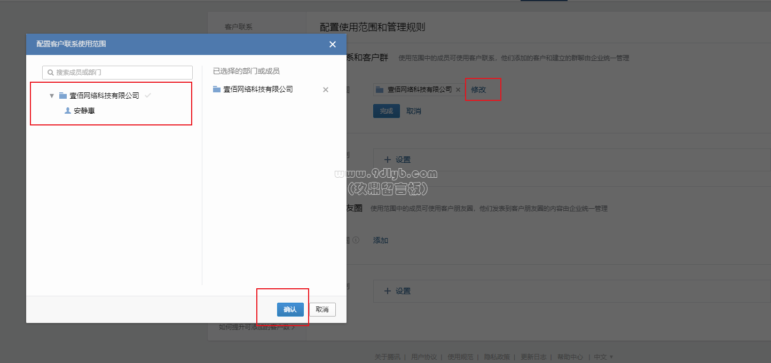
Task: Click 修改 link on background page
Action: pyautogui.click(x=478, y=90)
